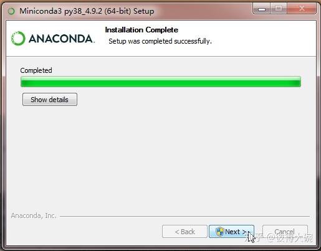This screenshot has width=321, height=251.
Task: Click the full green progress bar
Action: (x=161, y=82)
